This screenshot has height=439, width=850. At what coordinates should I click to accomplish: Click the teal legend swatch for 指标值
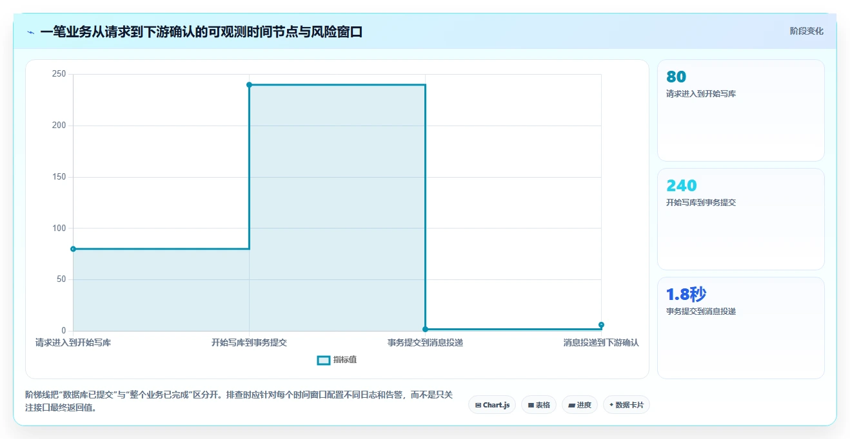tap(324, 360)
